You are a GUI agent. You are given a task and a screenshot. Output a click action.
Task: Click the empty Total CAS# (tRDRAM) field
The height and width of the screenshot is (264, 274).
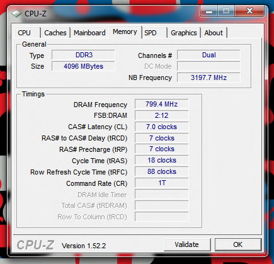pyautogui.click(x=161, y=205)
